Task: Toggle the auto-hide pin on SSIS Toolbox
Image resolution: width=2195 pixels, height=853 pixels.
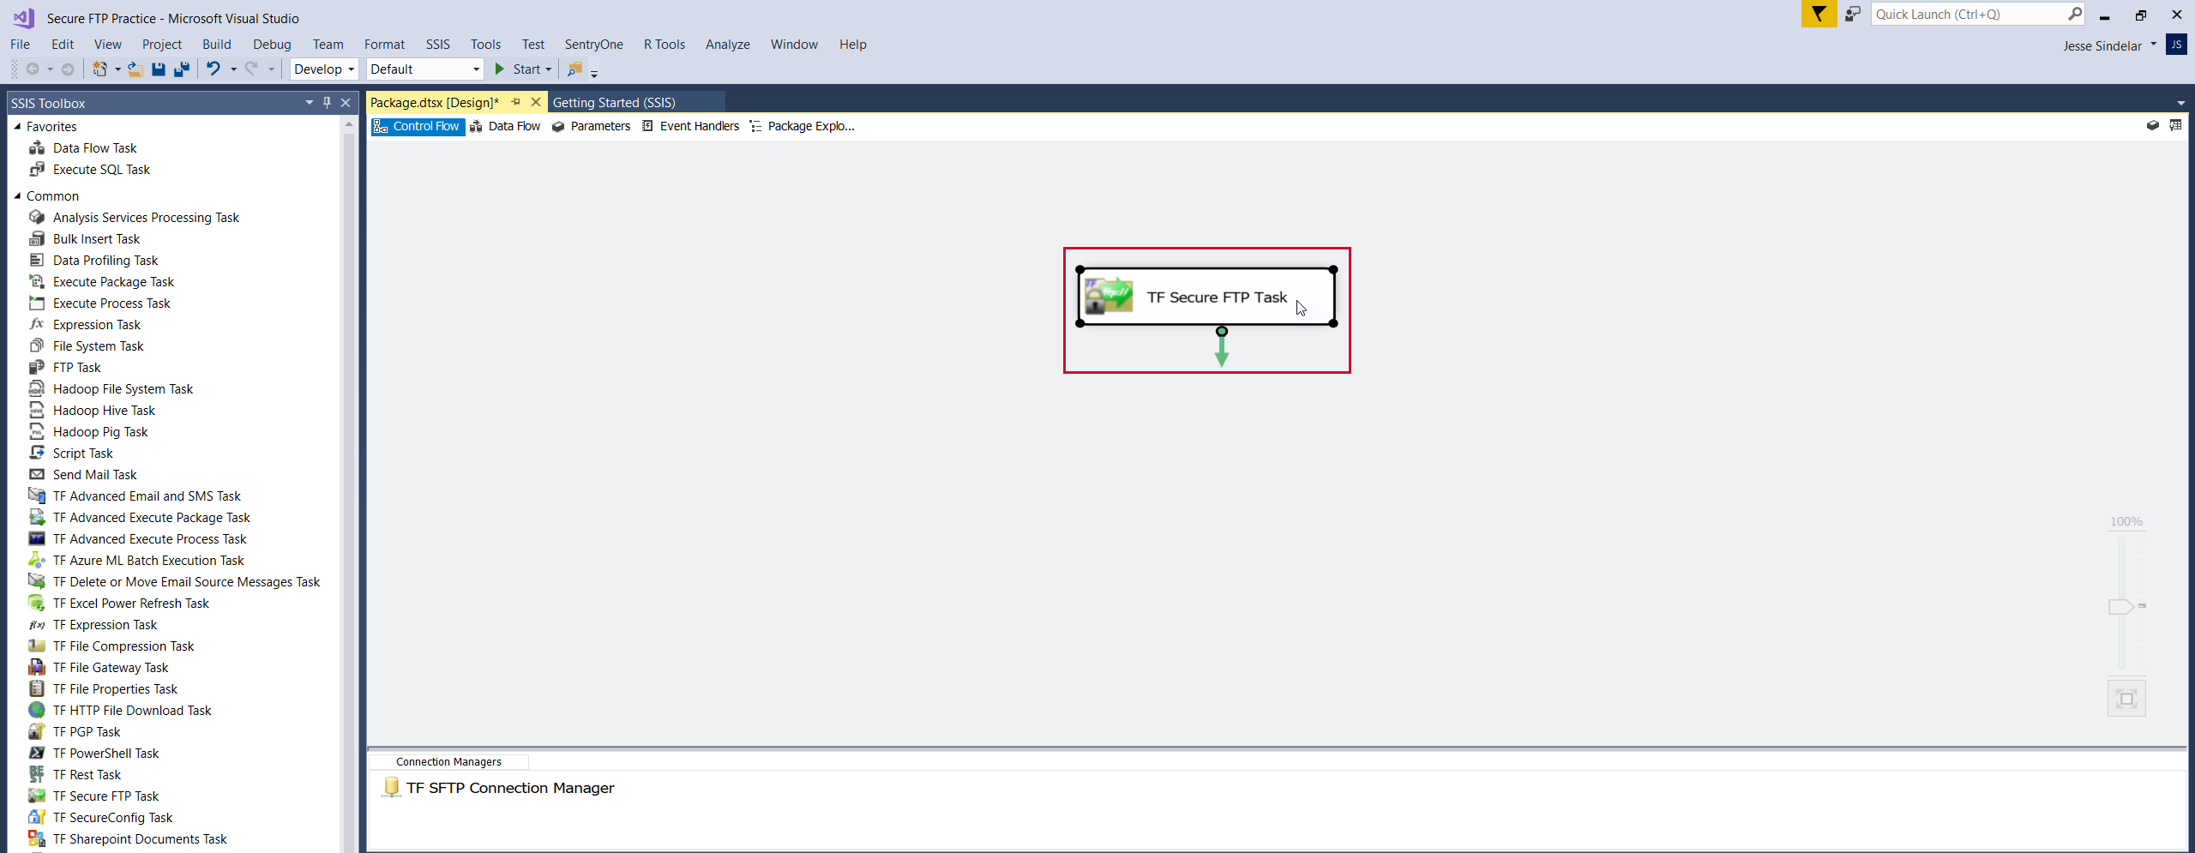Action: (x=327, y=102)
